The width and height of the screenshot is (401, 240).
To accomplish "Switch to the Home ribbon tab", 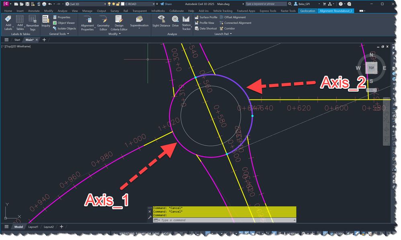I will point(8,11).
